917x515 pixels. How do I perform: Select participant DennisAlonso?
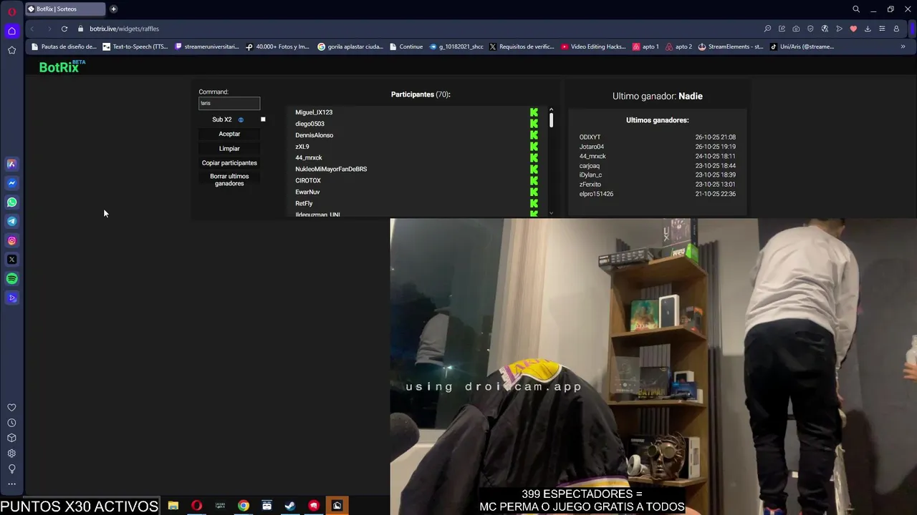(315, 135)
